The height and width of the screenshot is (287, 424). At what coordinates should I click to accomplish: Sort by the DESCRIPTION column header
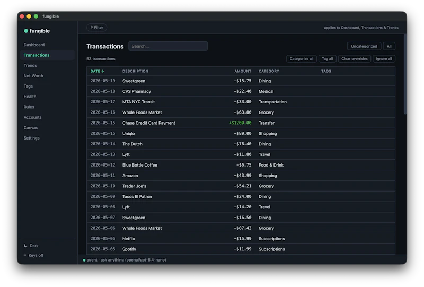[135, 71]
